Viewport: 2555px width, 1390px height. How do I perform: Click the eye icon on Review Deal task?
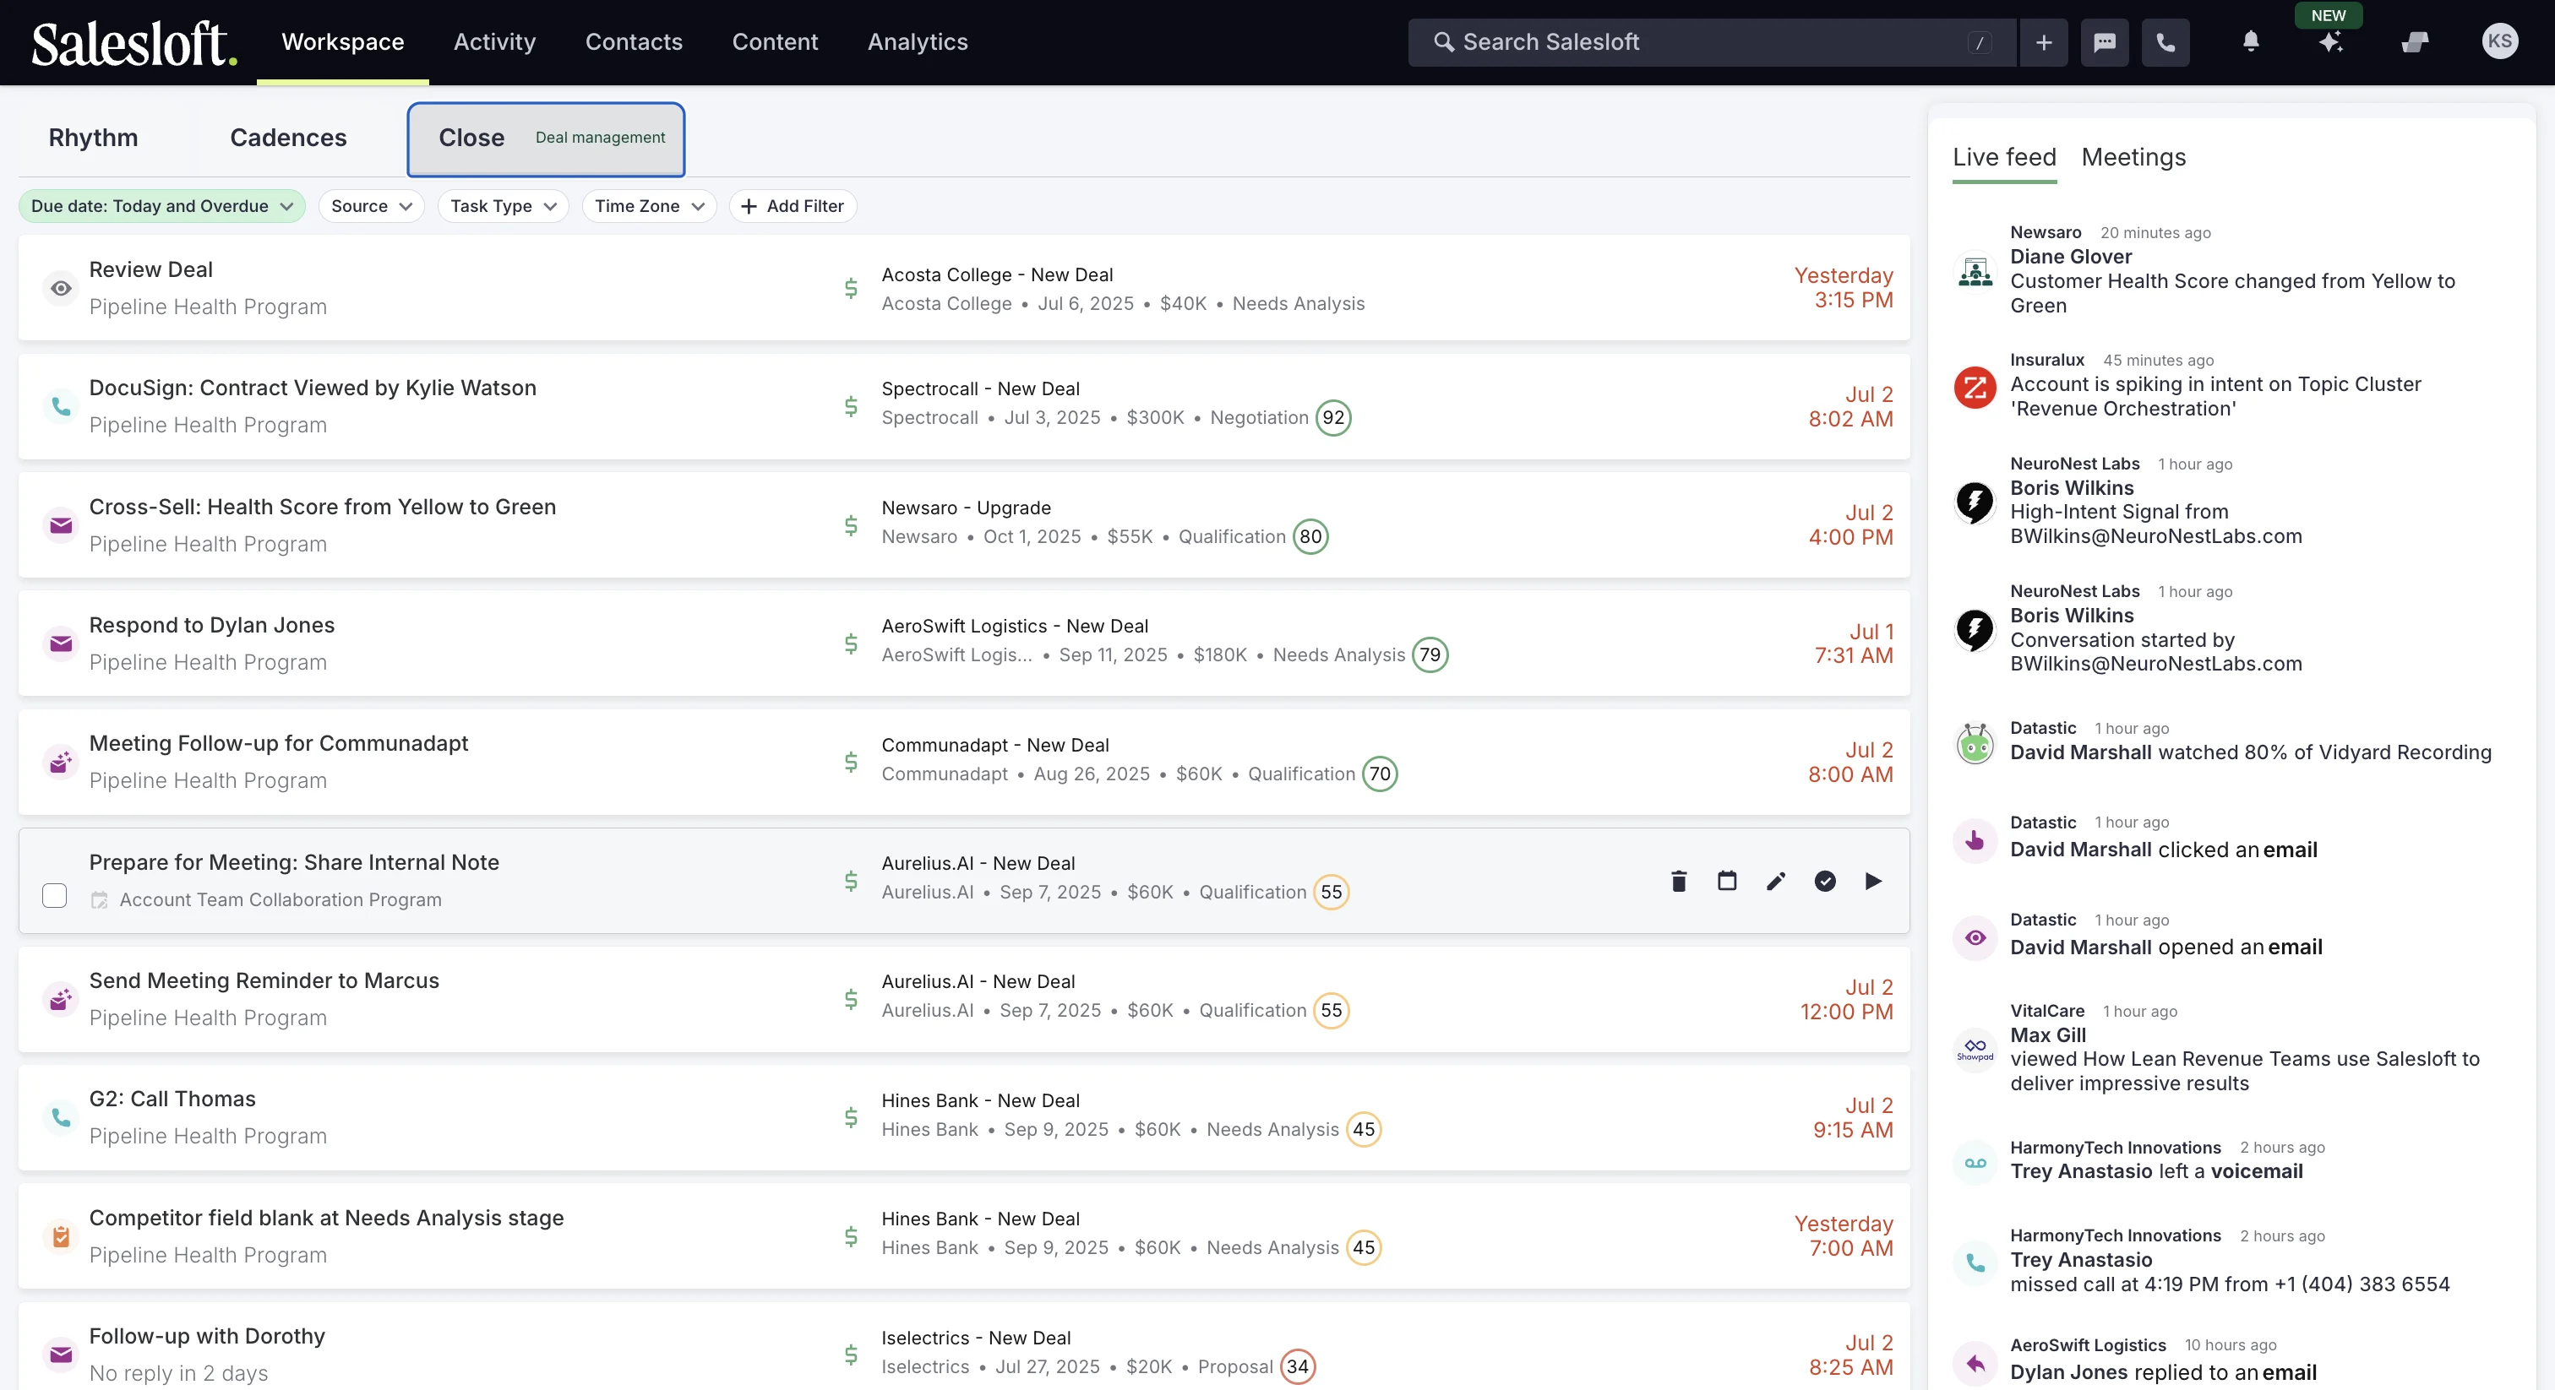tap(61, 289)
